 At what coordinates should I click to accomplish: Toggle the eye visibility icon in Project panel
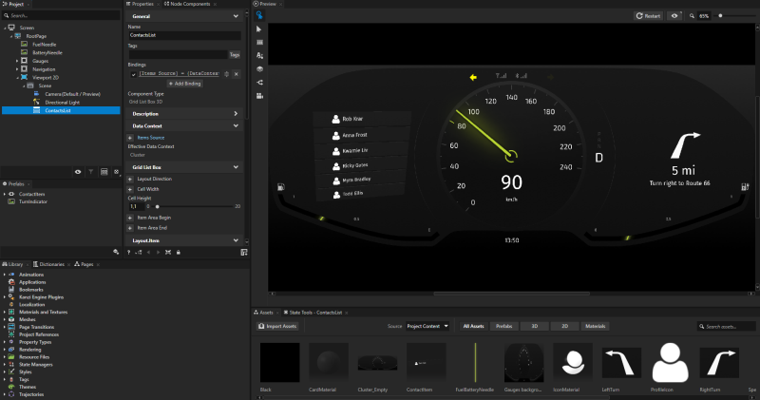pos(78,172)
